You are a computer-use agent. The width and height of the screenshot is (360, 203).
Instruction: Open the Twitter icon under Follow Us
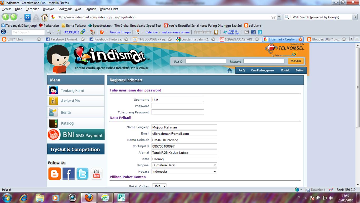[x=82, y=174]
